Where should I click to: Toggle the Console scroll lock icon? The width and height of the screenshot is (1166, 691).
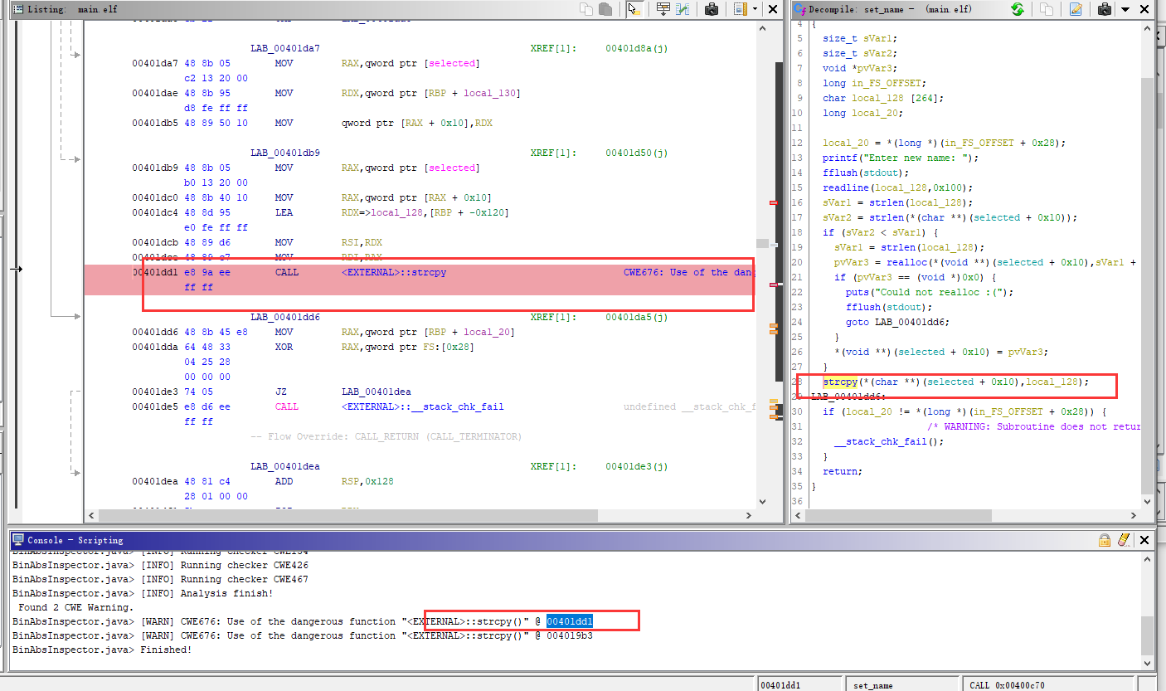tap(1105, 540)
